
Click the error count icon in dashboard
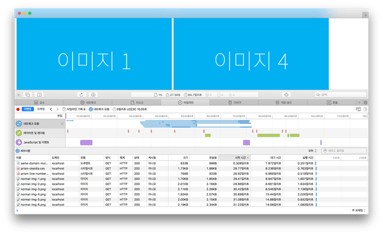[x=220, y=95]
